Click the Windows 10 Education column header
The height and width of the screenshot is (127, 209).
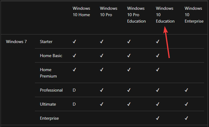click(x=165, y=15)
